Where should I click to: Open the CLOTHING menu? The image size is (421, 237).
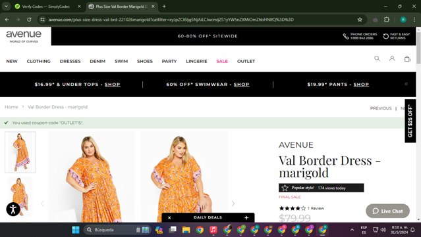[39, 61]
